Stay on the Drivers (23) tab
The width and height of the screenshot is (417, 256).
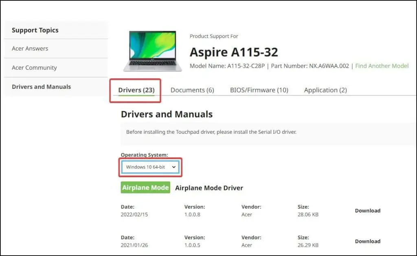136,89
